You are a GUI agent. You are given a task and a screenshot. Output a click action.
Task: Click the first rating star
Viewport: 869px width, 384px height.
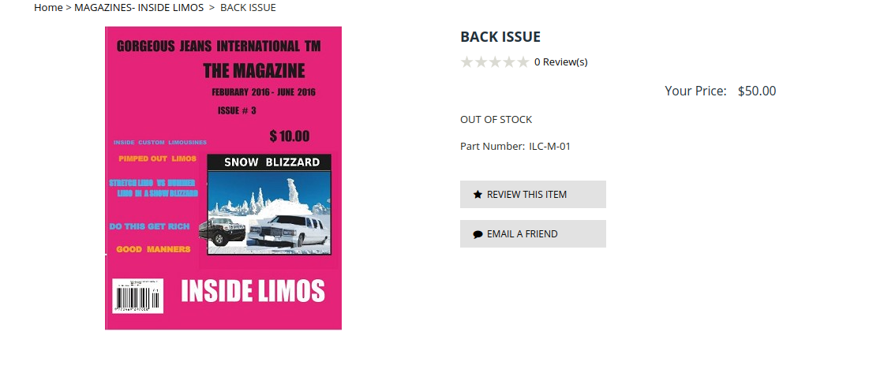pyautogui.click(x=466, y=62)
